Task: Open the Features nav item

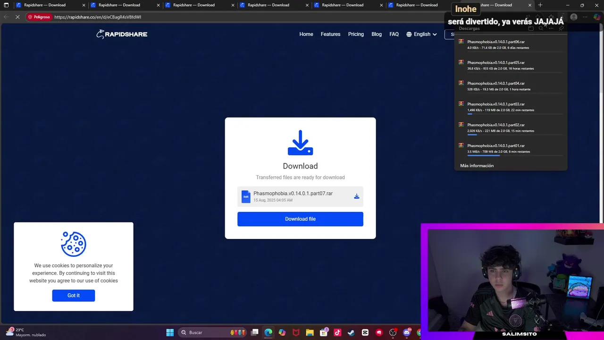Action: click(330, 34)
